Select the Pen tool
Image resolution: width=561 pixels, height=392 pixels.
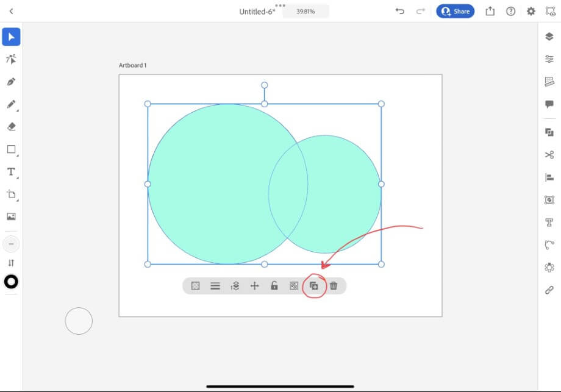11,82
